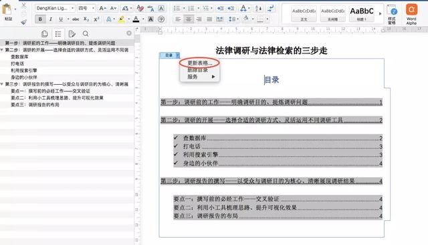Expand the styles gallery arrow
428x245 pixels.
click(x=381, y=13)
